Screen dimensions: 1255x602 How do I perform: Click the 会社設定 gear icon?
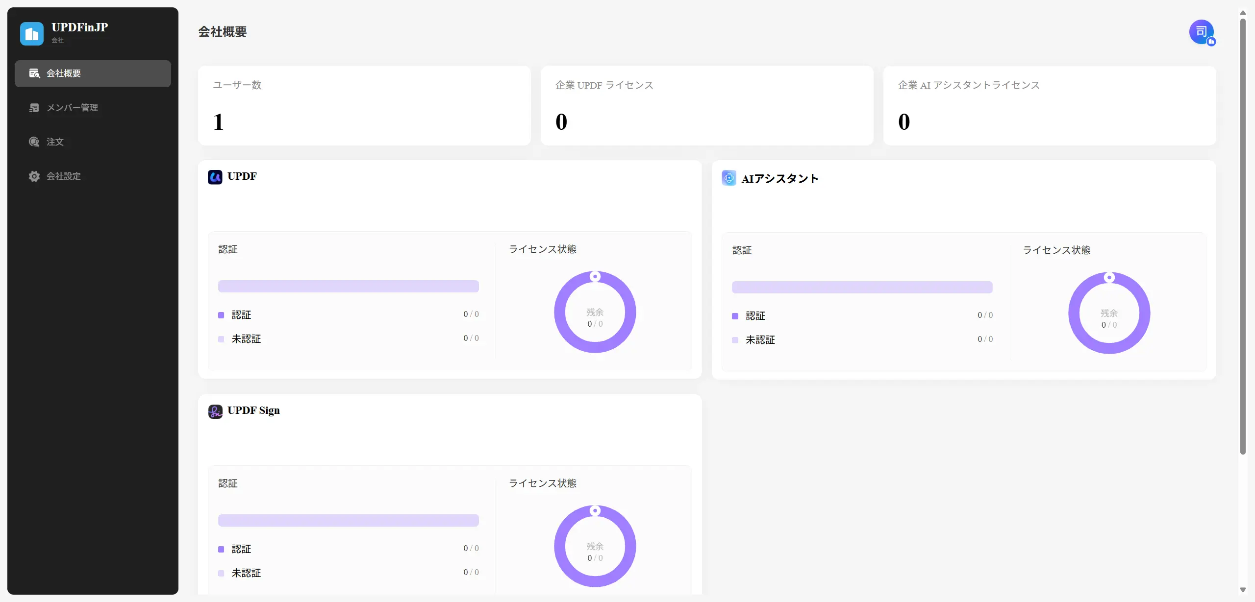point(34,176)
